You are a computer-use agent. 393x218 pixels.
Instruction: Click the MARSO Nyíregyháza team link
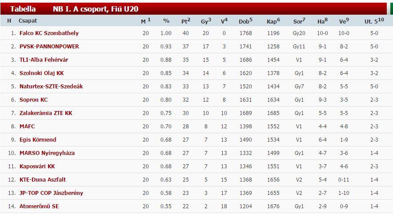[47, 153]
